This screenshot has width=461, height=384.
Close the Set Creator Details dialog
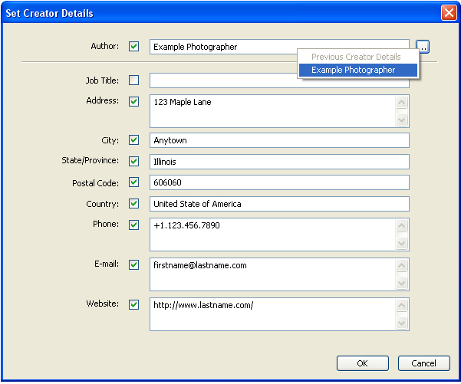pyautogui.click(x=448, y=12)
